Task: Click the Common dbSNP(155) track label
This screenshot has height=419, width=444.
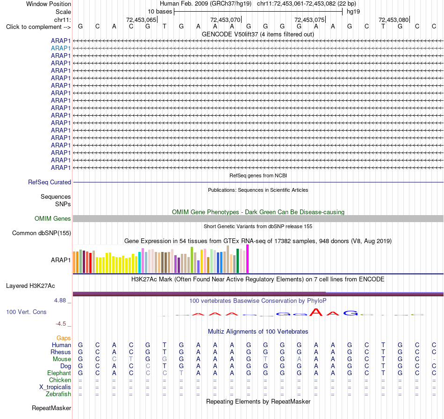Action: tap(42, 233)
